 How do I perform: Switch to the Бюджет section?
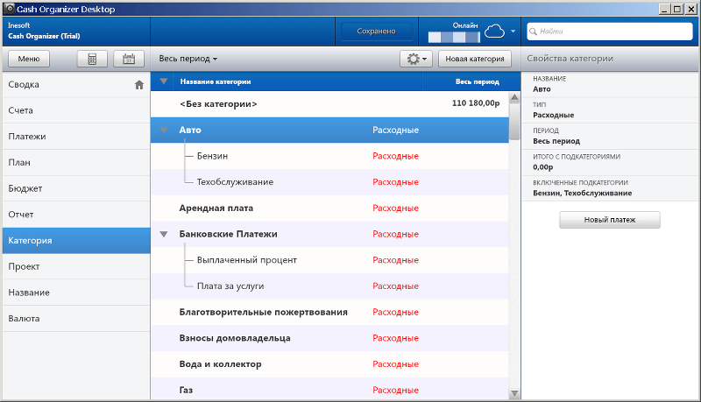[76, 188]
